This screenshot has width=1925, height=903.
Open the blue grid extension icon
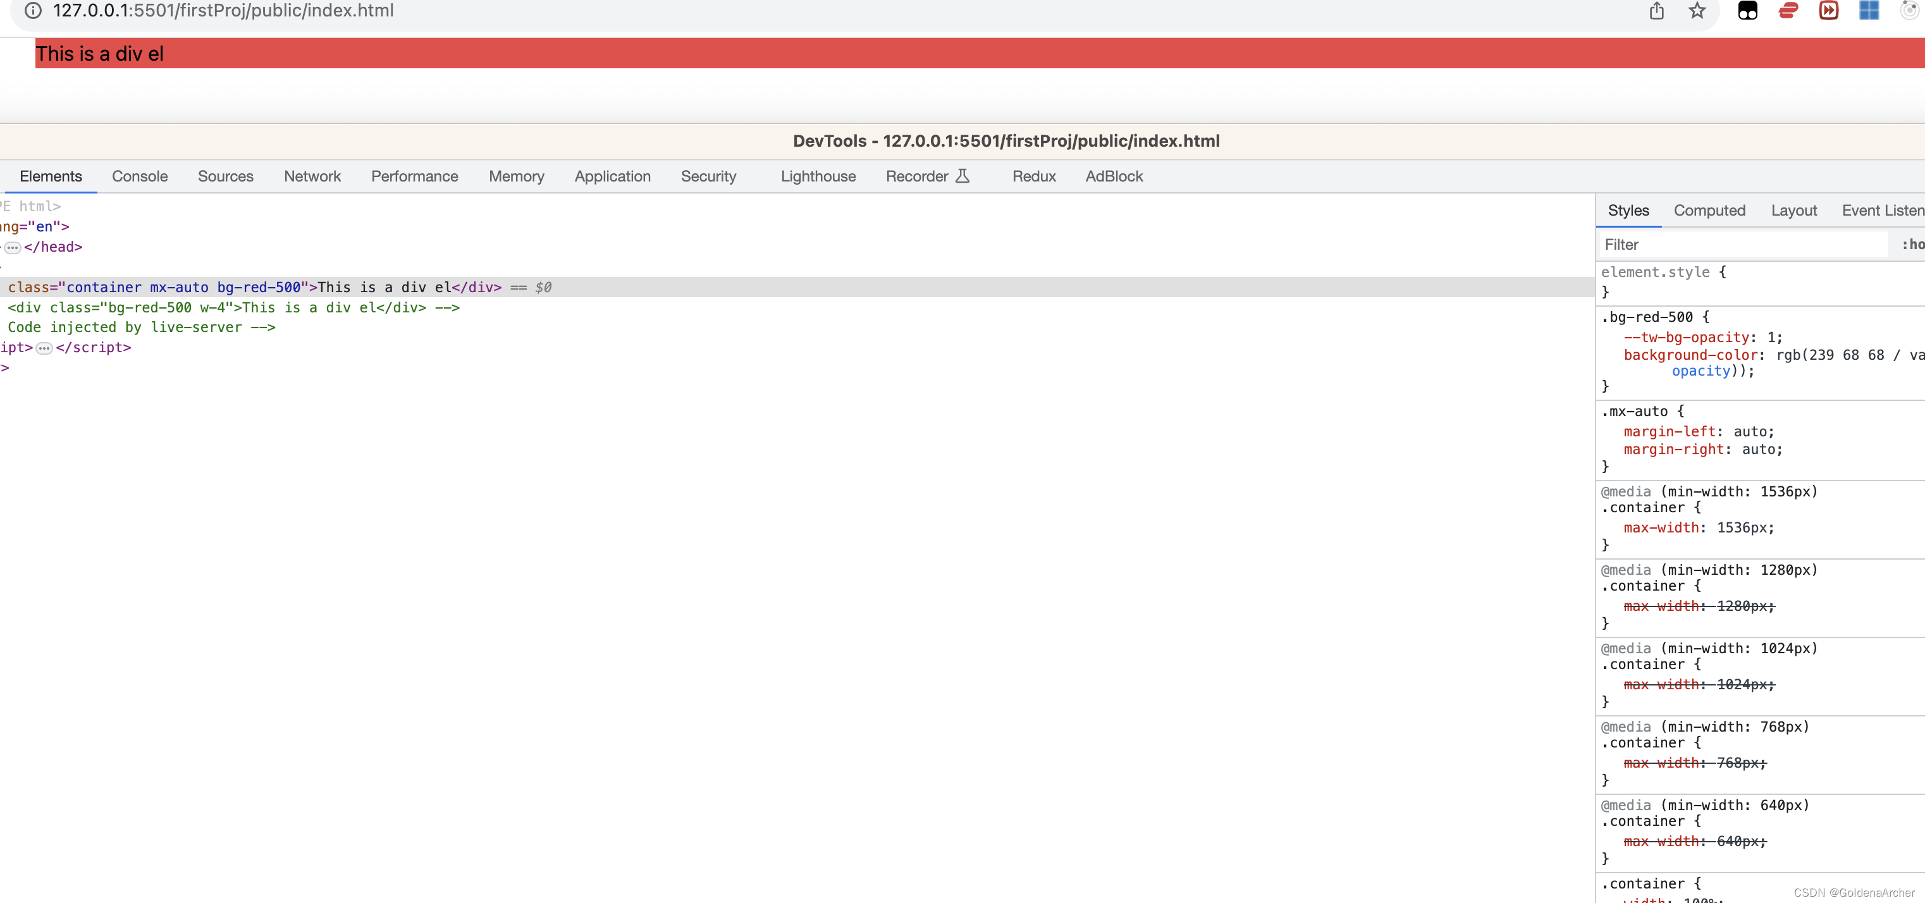pyautogui.click(x=1869, y=11)
